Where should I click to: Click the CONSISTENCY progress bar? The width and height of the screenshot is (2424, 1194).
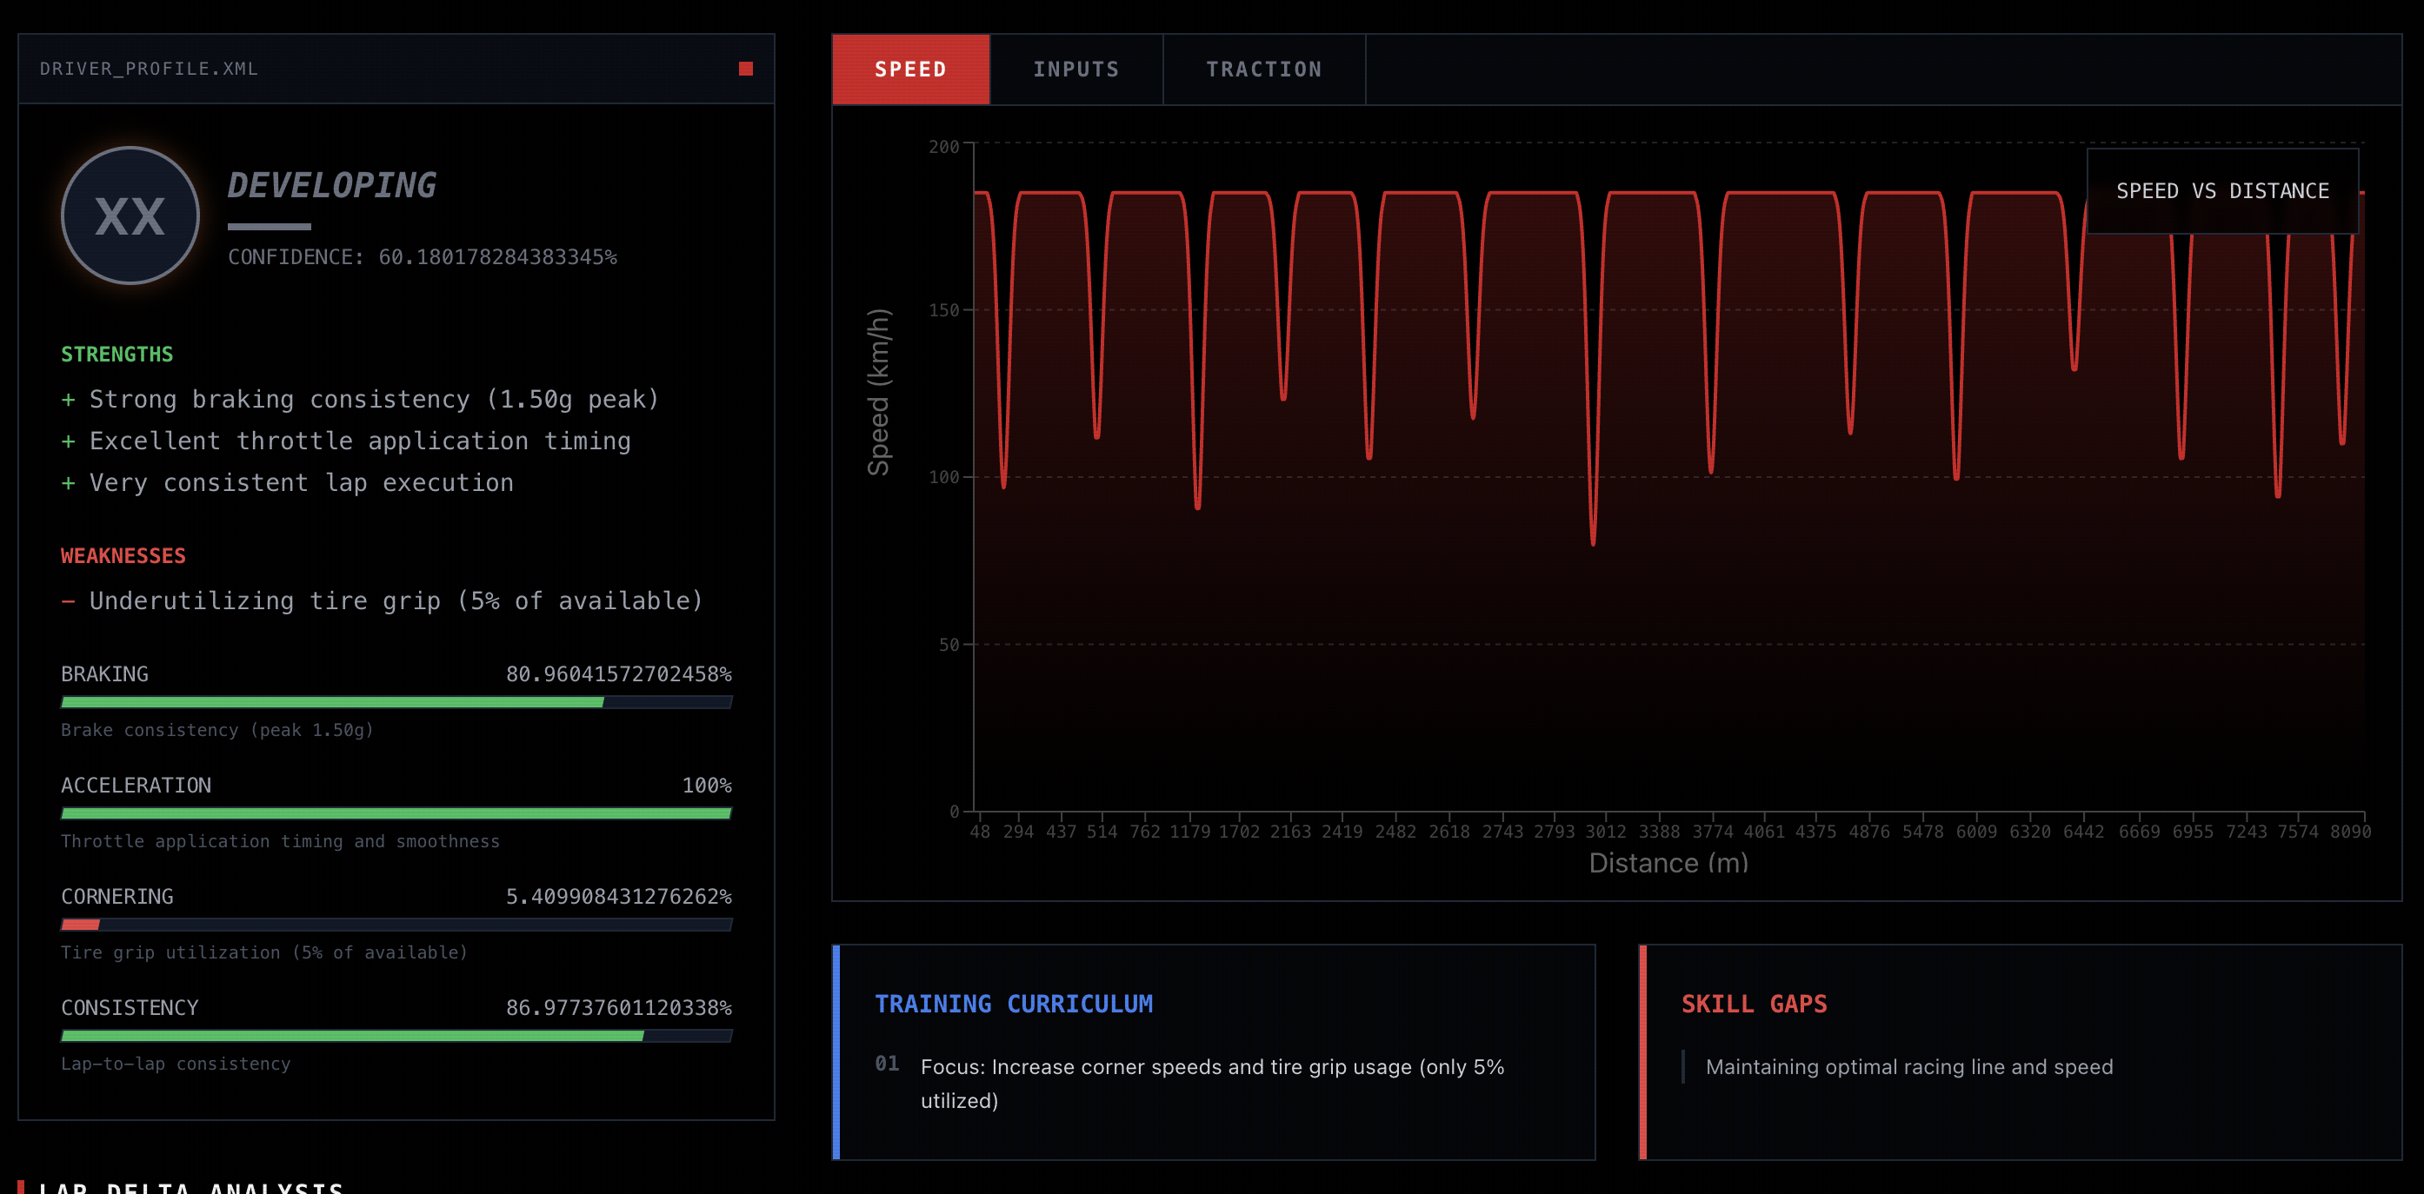396,1035
